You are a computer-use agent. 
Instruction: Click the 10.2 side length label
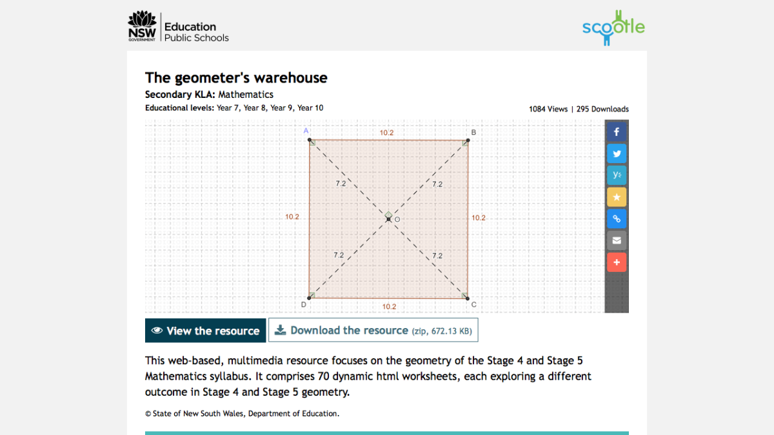pyautogui.click(x=388, y=132)
